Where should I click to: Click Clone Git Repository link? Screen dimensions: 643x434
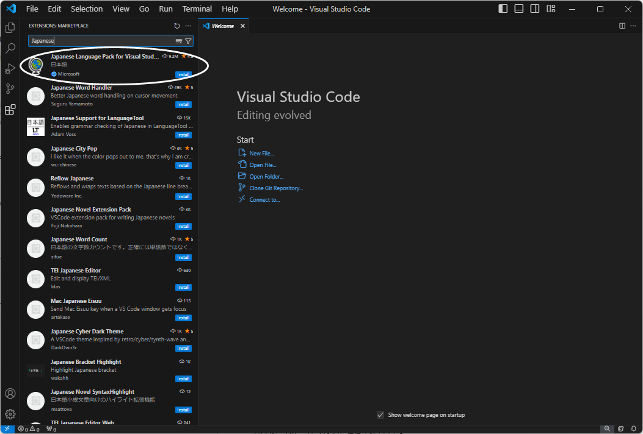[276, 188]
